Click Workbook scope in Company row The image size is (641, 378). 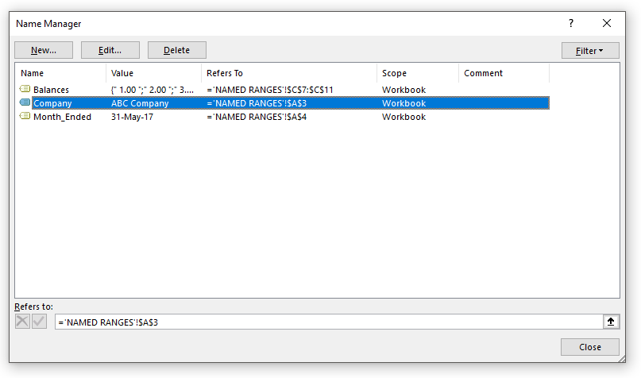(x=404, y=103)
